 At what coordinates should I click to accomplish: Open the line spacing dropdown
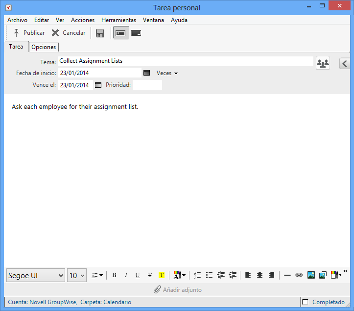[97, 275]
